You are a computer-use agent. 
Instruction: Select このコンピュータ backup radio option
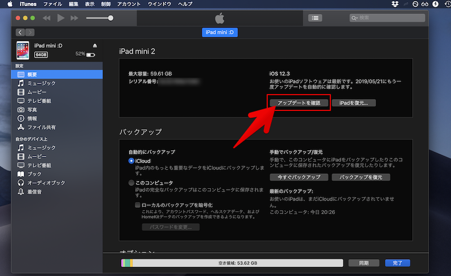[132, 183]
